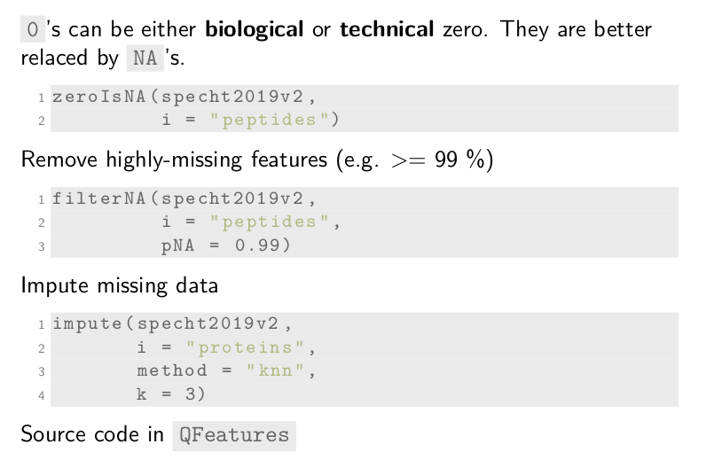Click the "proteins" string in the impute block

[x=252, y=347]
